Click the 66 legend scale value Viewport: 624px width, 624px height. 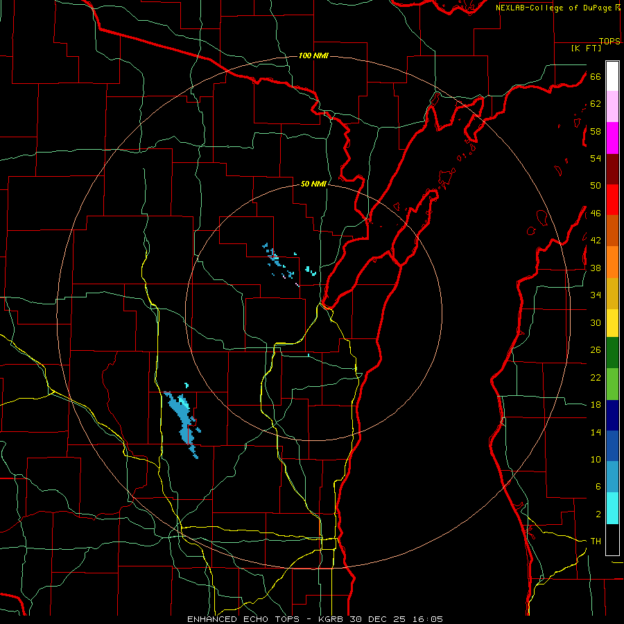point(596,76)
